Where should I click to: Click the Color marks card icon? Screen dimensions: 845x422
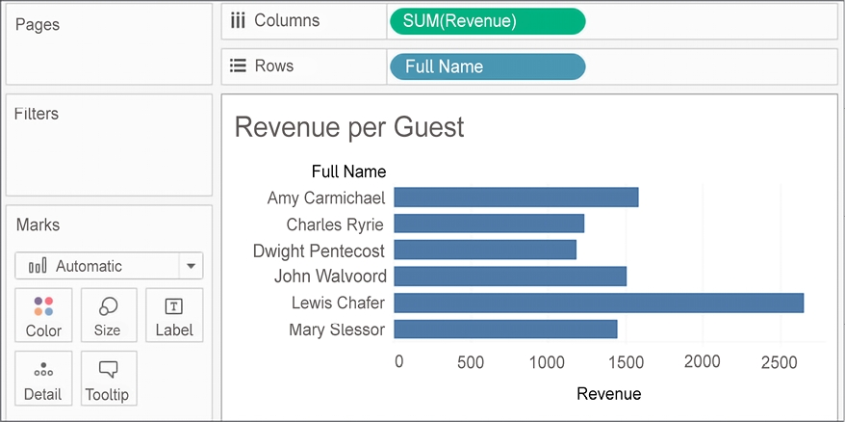pyautogui.click(x=43, y=307)
